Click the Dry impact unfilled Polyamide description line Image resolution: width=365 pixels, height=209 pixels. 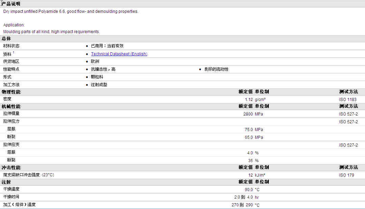[x=71, y=11]
